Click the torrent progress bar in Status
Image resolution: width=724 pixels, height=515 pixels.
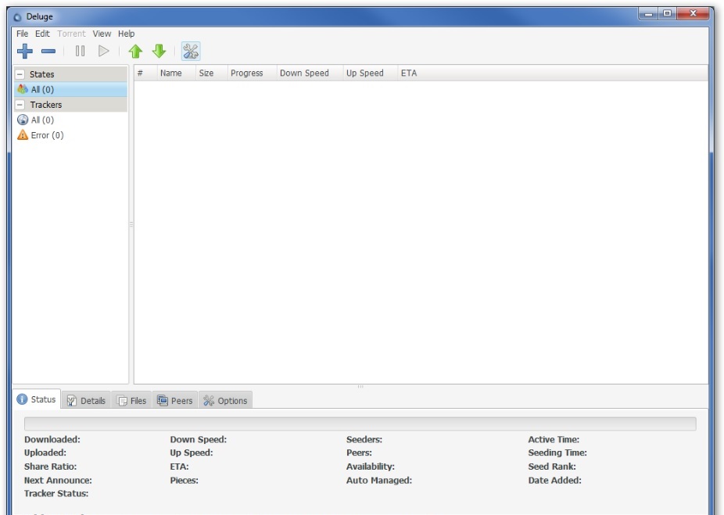360,424
